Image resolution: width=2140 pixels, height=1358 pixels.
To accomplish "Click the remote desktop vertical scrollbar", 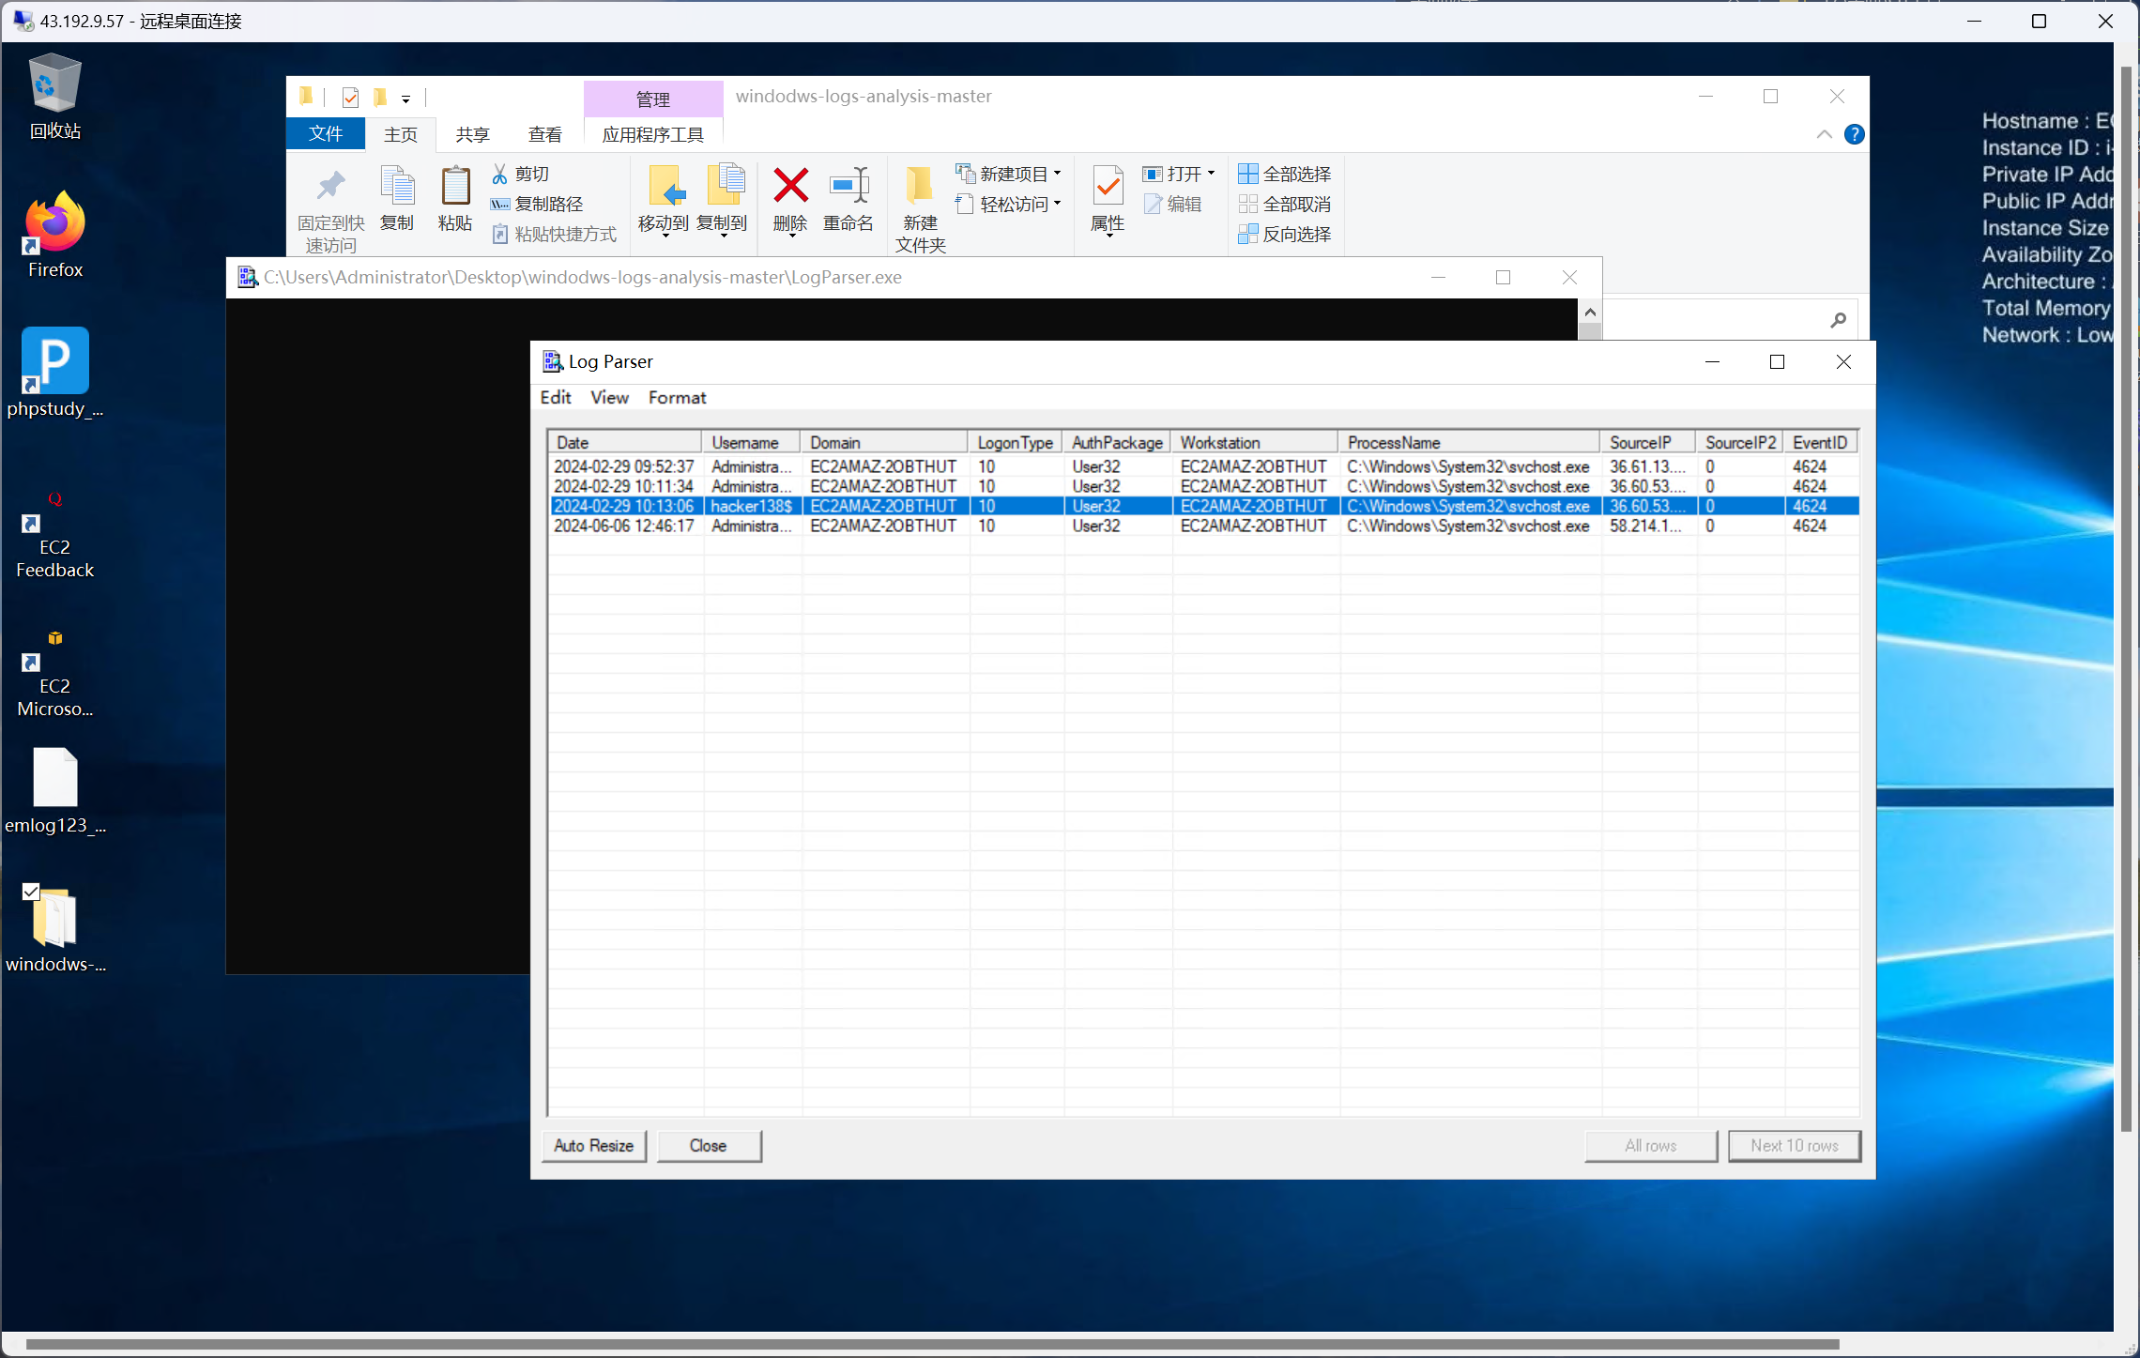I will (x=2126, y=601).
